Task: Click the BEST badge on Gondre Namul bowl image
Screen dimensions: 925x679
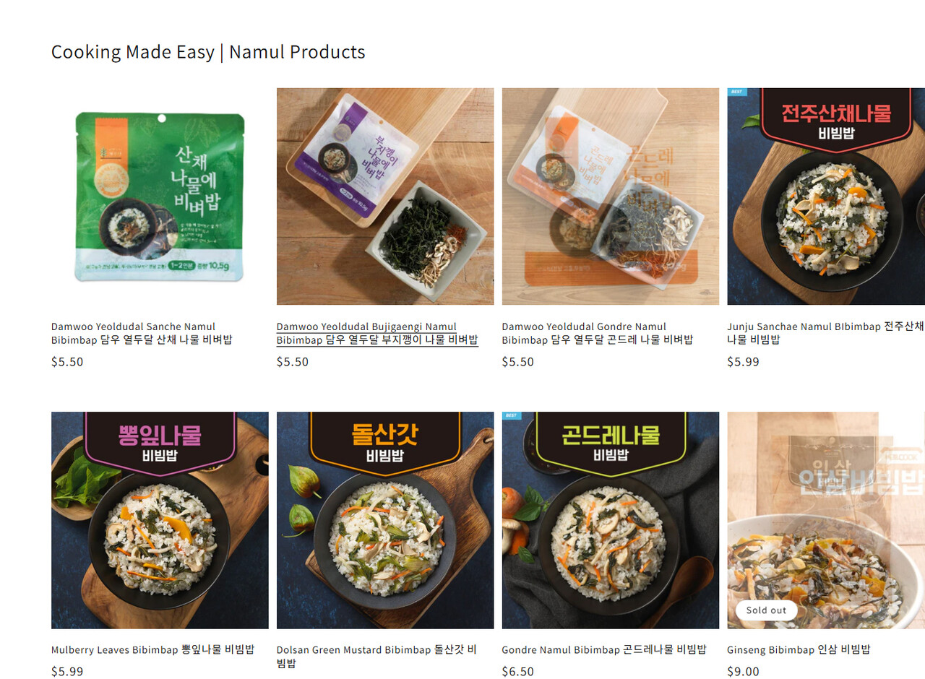Action: (x=512, y=415)
